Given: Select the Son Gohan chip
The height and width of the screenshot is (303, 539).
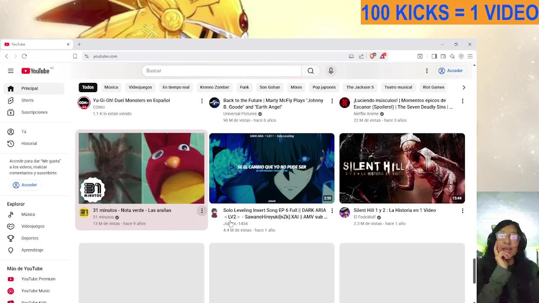Looking at the screenshot, I should click(x=270, y=87).
